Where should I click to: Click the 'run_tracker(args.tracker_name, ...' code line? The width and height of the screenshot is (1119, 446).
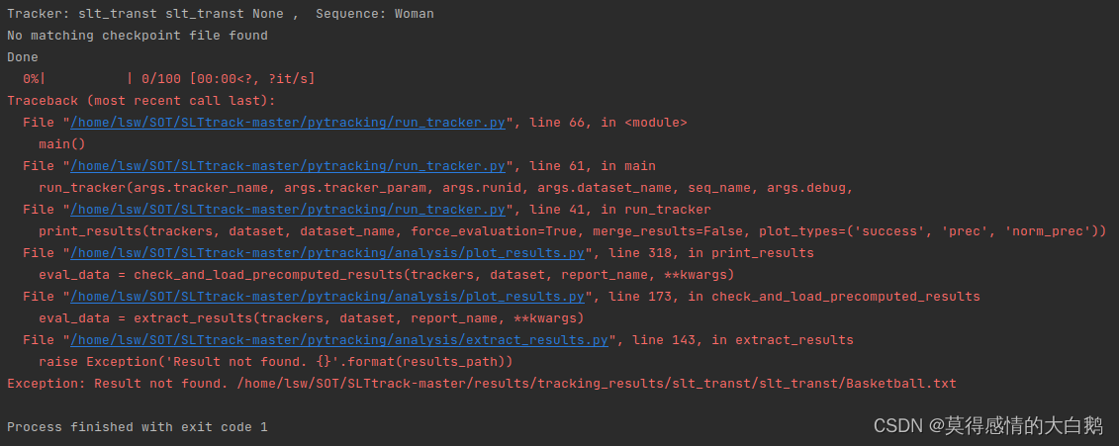[x=446, y=188]
